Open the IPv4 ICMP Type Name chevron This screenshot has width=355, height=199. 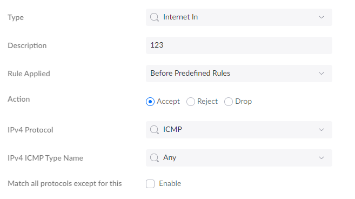click(321, 158)
